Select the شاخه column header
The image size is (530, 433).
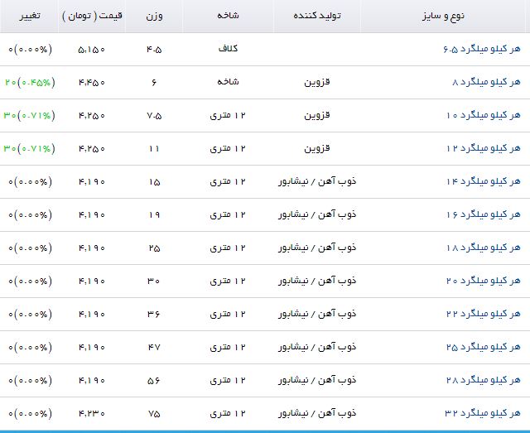point(229,16)
